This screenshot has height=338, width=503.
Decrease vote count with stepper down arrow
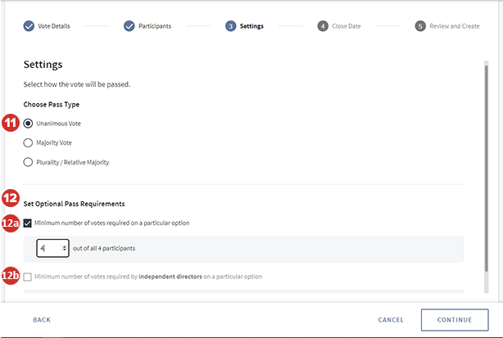click(64, 250)
